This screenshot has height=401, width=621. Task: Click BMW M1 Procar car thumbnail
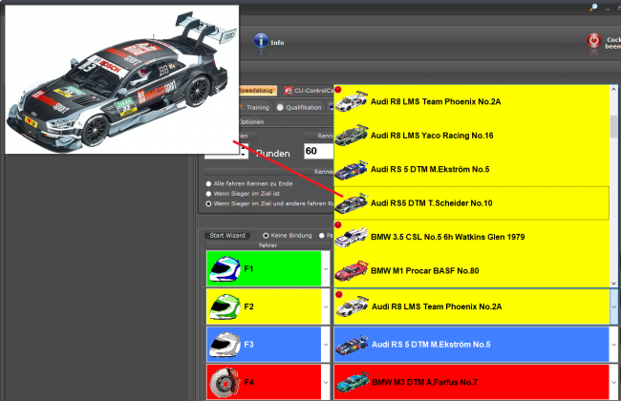tap(352, 271)
